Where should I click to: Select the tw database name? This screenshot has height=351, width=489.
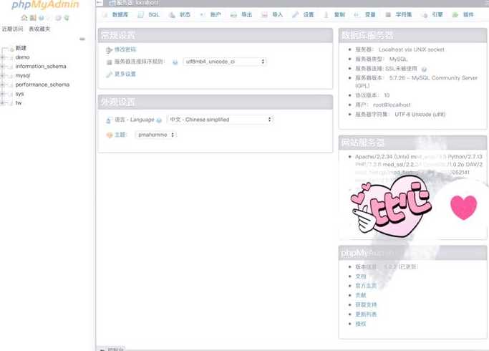click(x=19, y=103)
